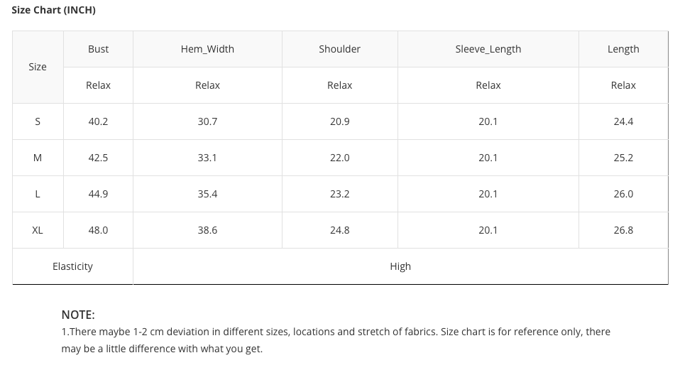Click the 23.2 shoulder measurement
The width and height of the screenshot is (680, 370).
click(339, 194)
